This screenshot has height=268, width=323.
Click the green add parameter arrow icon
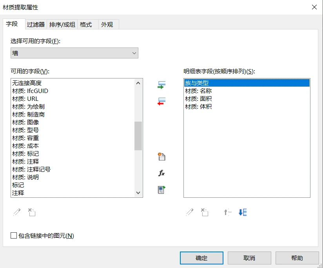161,85
